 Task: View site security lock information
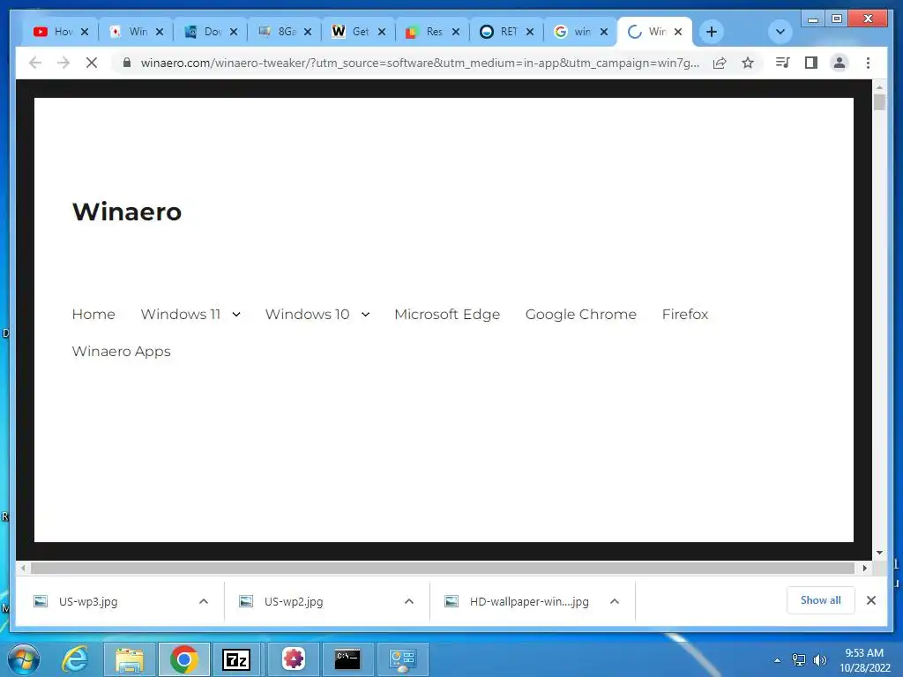[x=127, y=63]
